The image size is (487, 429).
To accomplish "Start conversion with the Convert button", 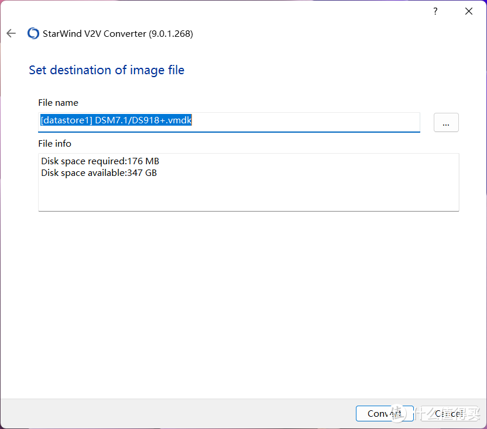I will tap(385, 413).
